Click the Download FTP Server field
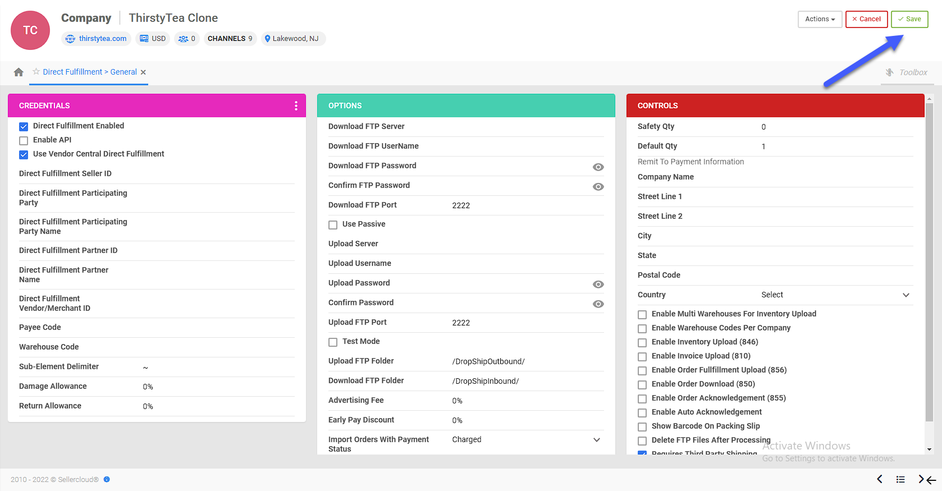The image size is (942, 491). click(527, 127)
